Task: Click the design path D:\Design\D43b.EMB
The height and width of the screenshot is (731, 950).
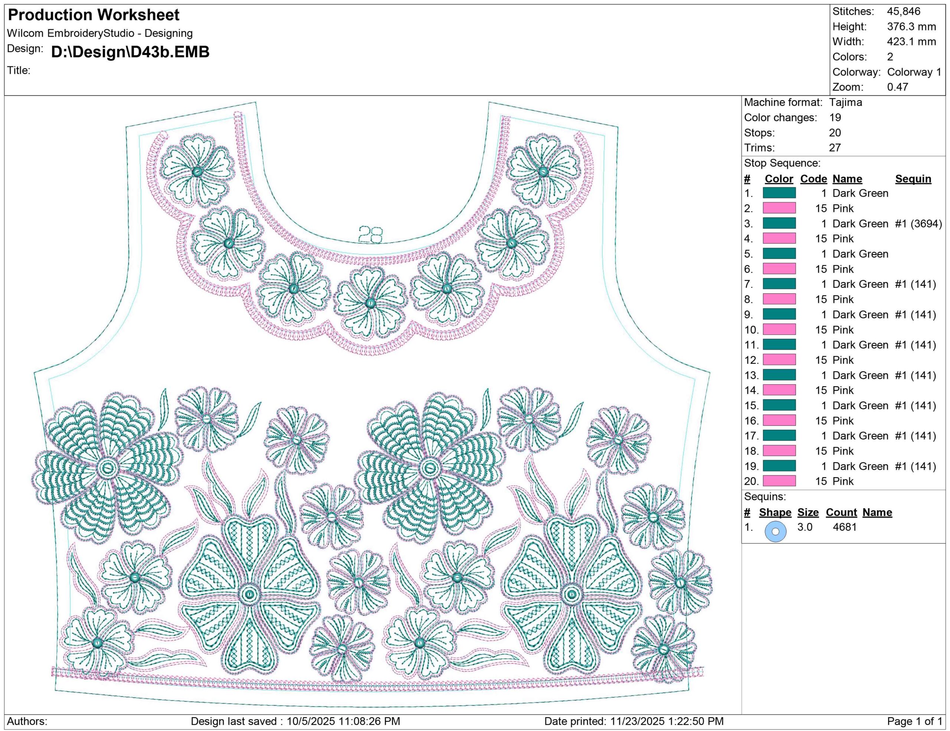Action: pos(130,52)
